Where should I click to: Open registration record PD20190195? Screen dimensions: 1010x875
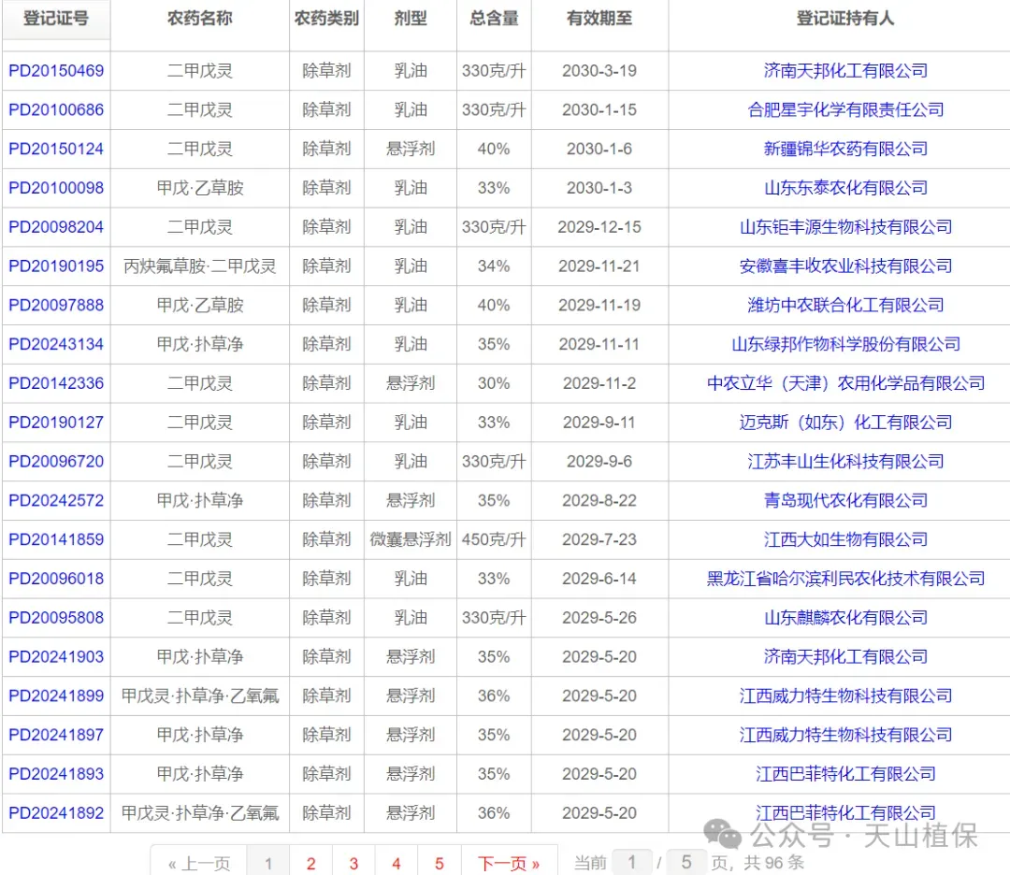click(57, 266)
